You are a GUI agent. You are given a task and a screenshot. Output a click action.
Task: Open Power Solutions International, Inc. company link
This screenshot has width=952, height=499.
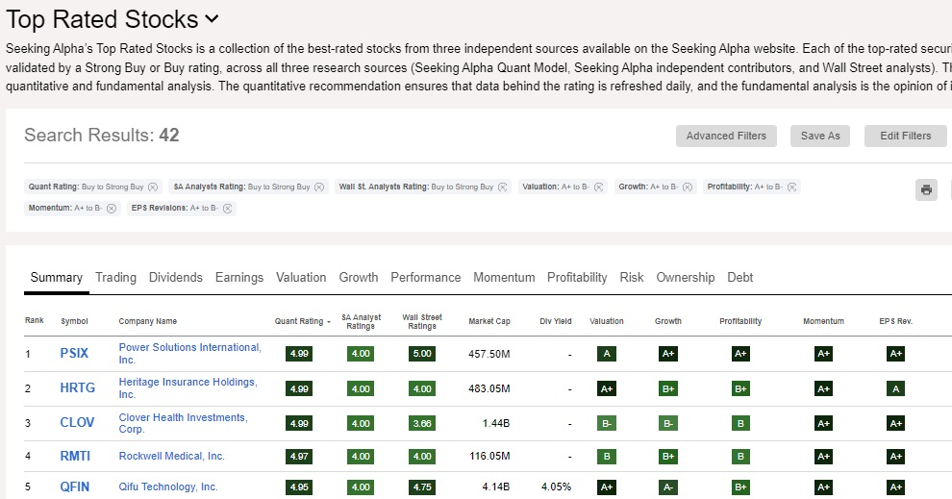click(189, 353)
